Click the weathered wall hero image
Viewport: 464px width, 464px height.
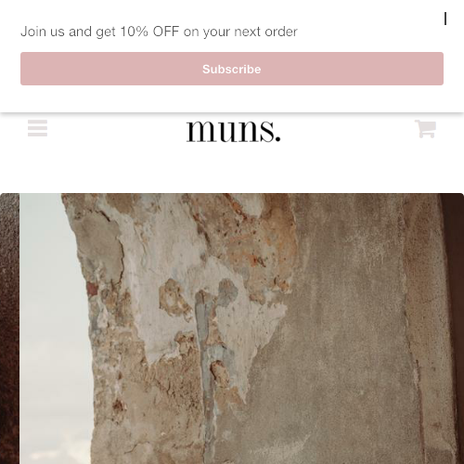tap(232, 329)
